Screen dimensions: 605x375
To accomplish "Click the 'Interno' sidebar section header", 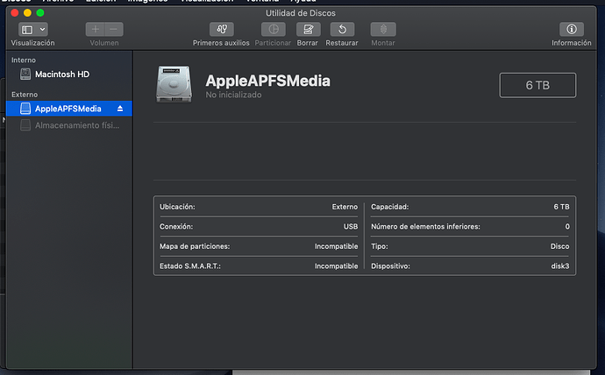I will (x=24, y=60).
